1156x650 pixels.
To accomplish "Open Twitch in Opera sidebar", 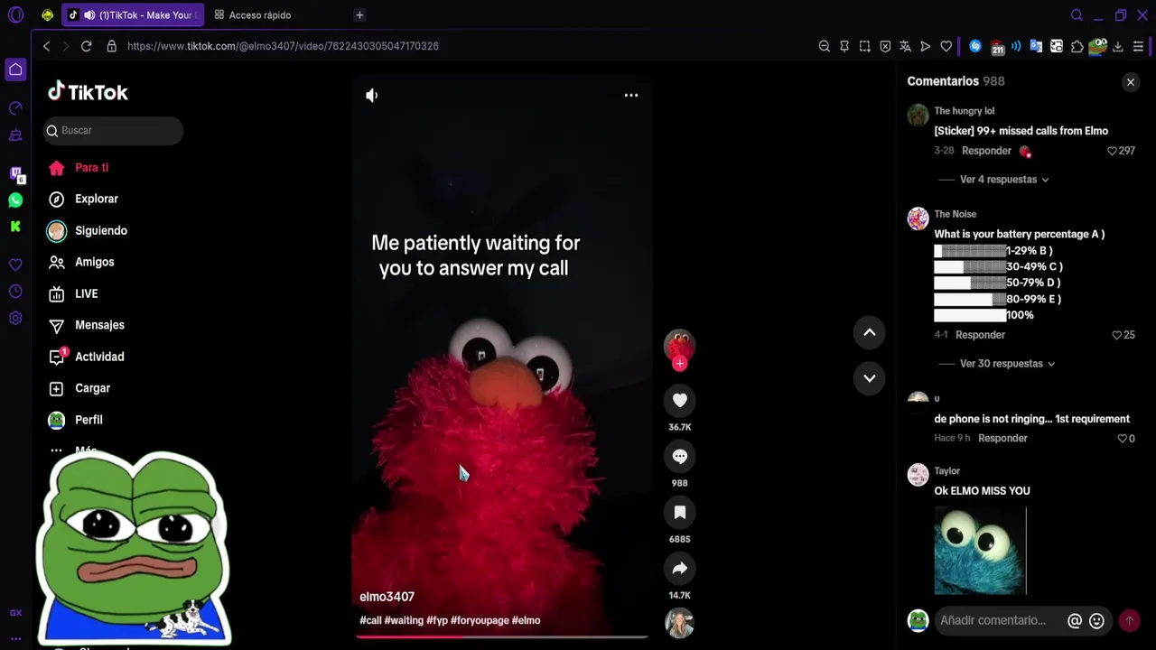I will [15, 173].
